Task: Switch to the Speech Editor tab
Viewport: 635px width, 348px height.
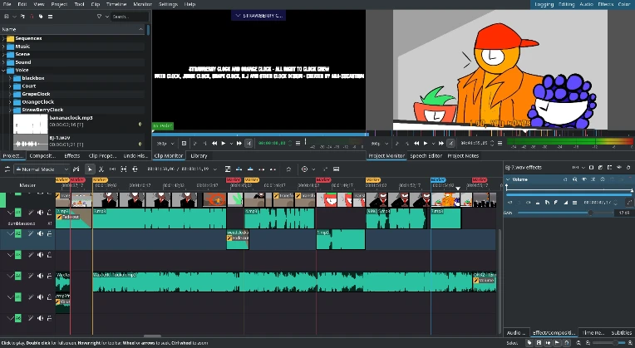Action: point(426,156)
